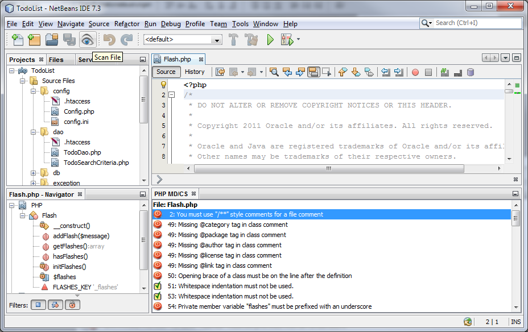This screenshot has height=332, width=528.
Task: Toggle Rectangular Selection editor button
Action: click(327, 72)
